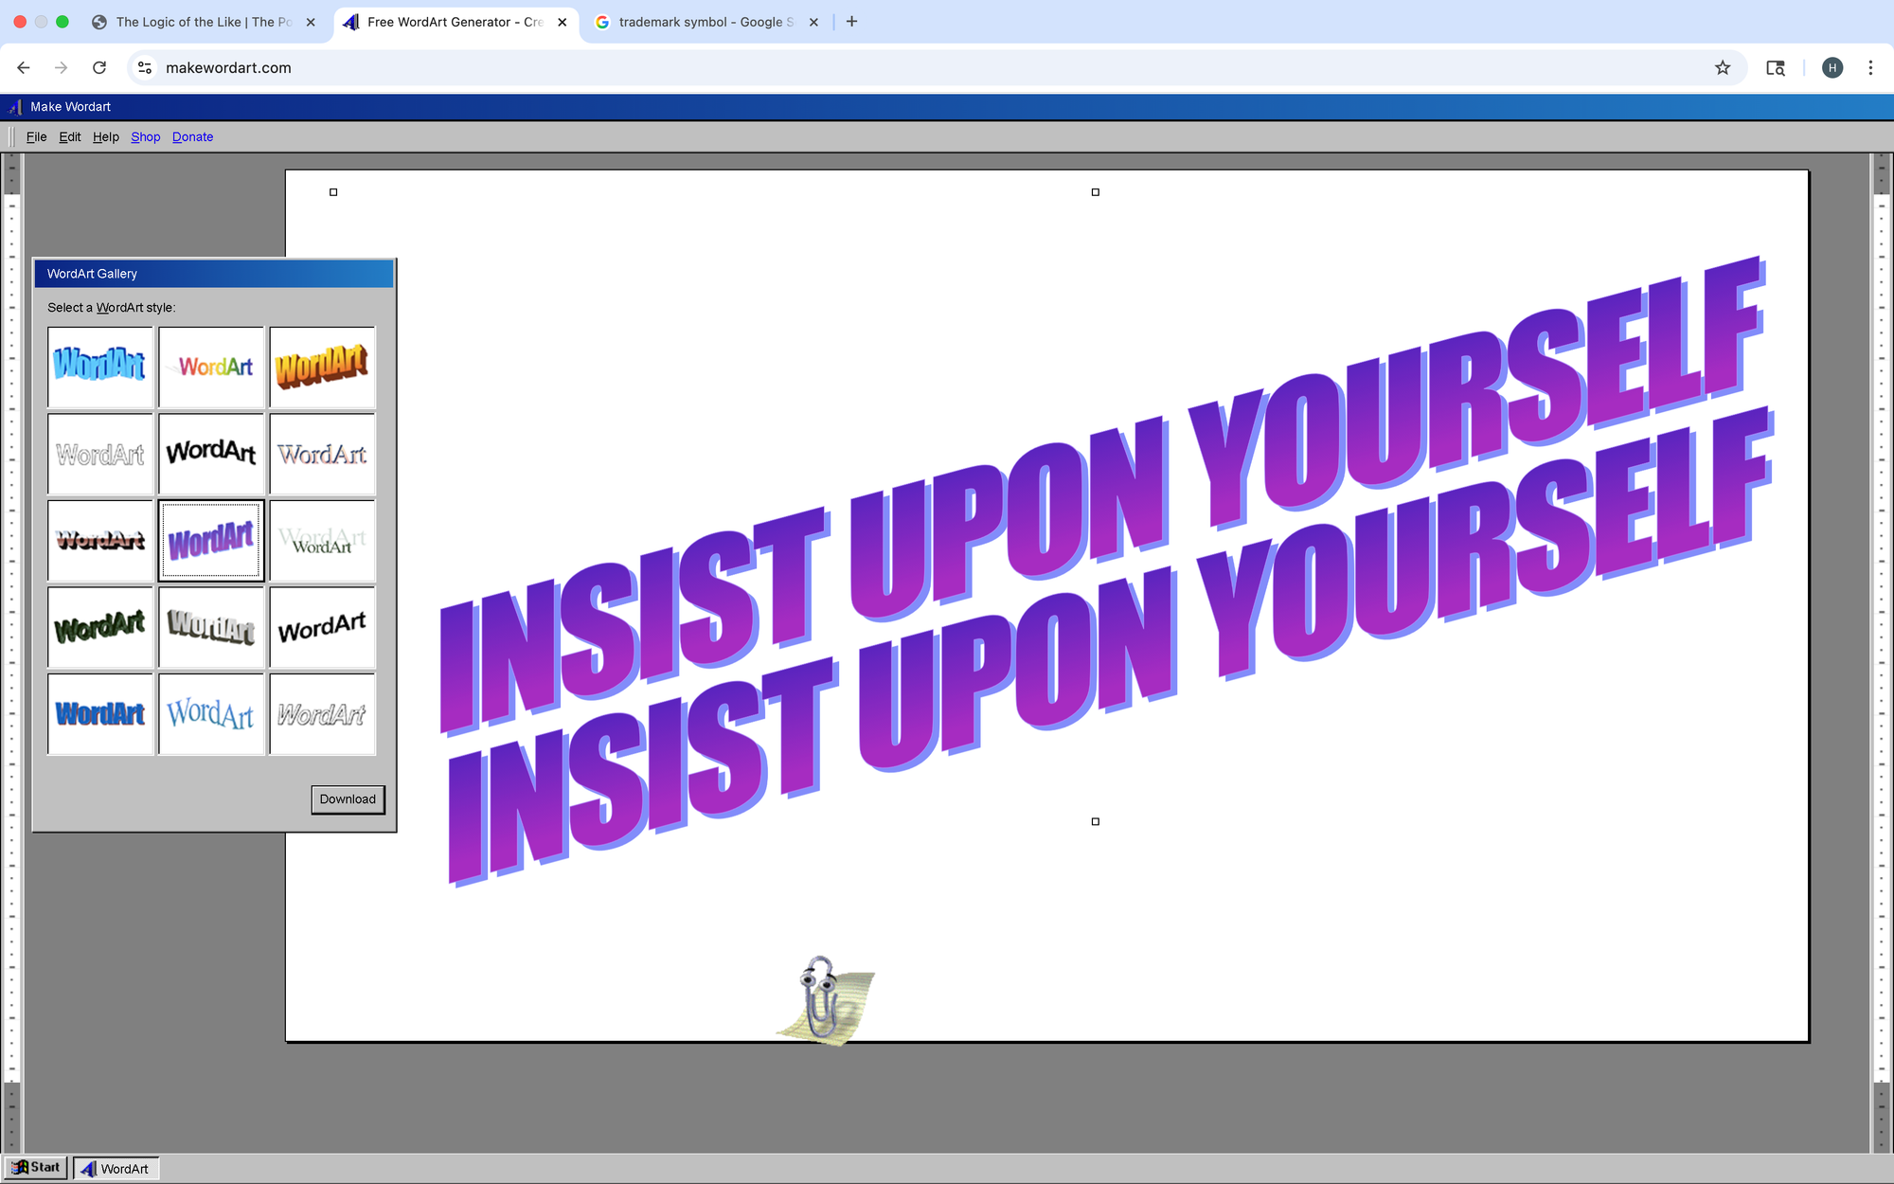Click the Start button in the taskbar

[x=36, y=1168]
